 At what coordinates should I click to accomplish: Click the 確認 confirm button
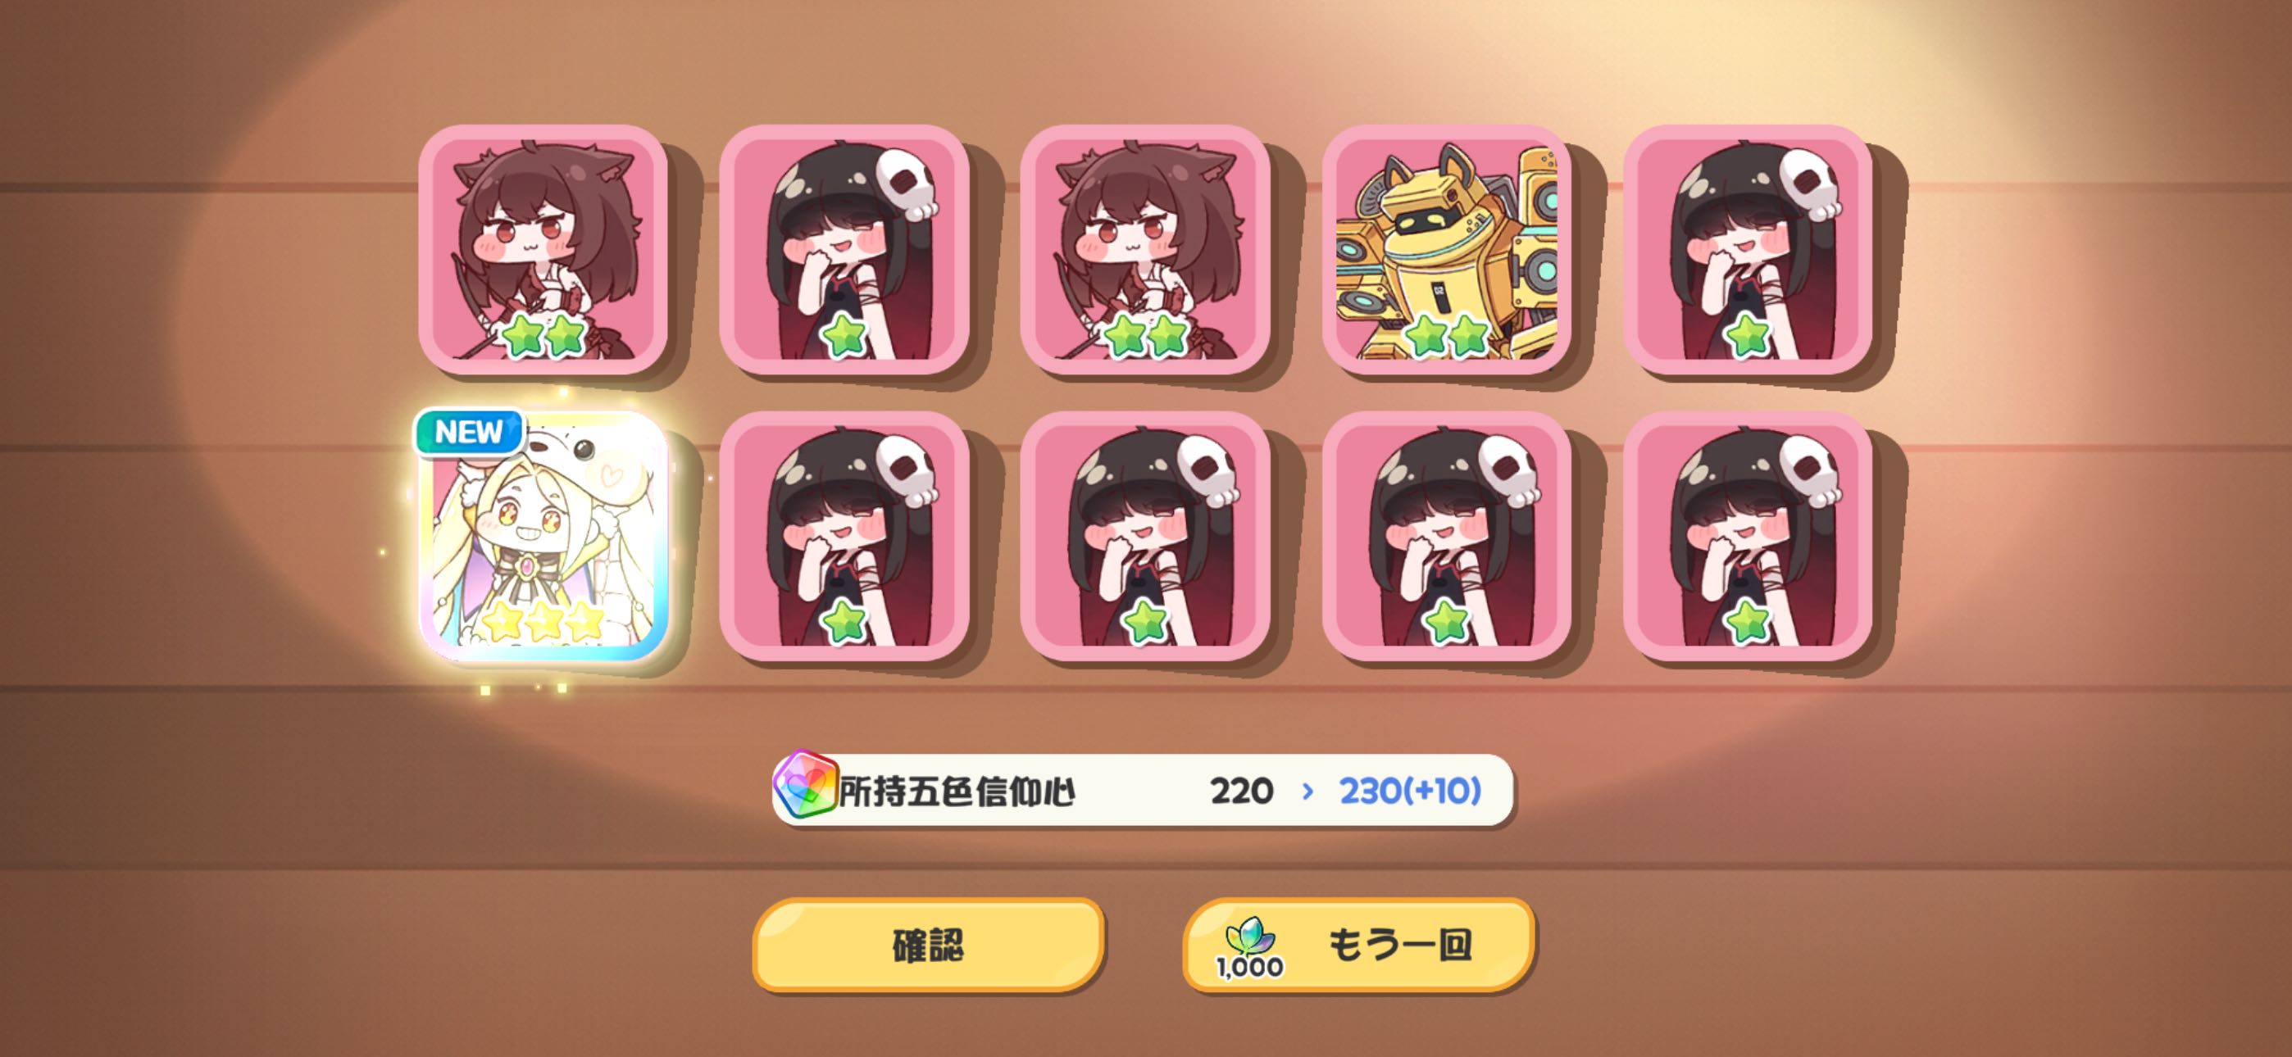click(928, 945)
